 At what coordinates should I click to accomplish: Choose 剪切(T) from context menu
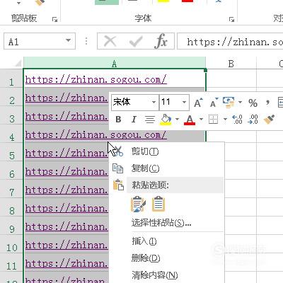(167, 151)
